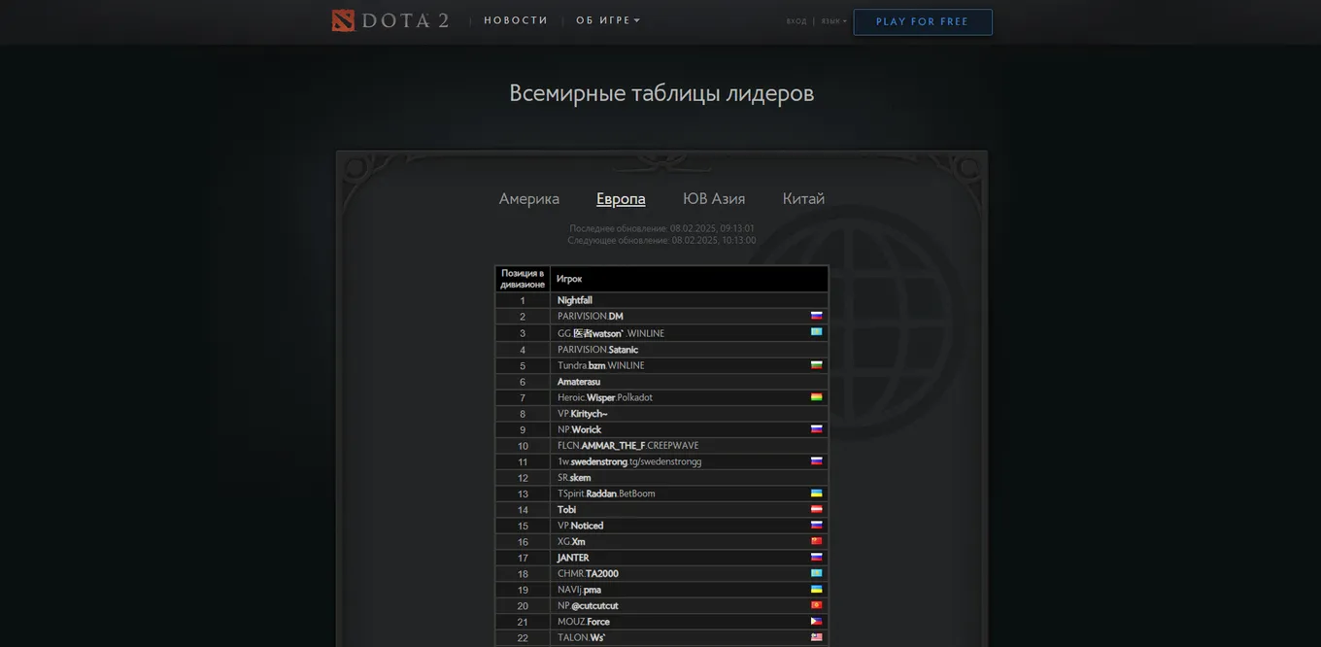This screenshot has height=647, width=1321.
Task: Open the НОВОСТИ news page
Action: [516, 20]
